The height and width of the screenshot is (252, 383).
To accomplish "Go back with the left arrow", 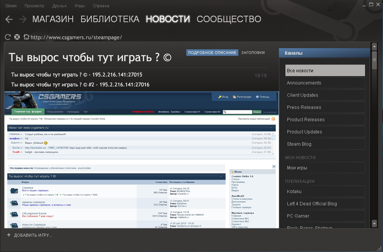I will [x=9, y=19].
